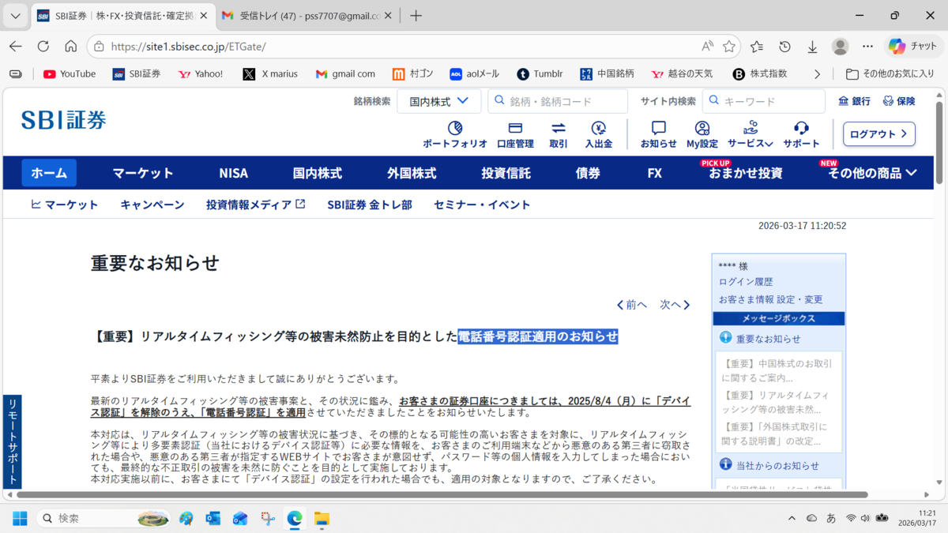This screenshot has width=948, height=533.
Task: Open ログイン履歴 in the sidebar
Action: pos(746,282)
